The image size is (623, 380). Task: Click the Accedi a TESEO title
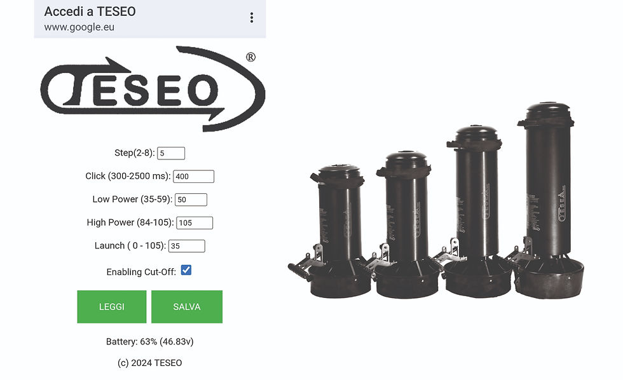point(90,11)
